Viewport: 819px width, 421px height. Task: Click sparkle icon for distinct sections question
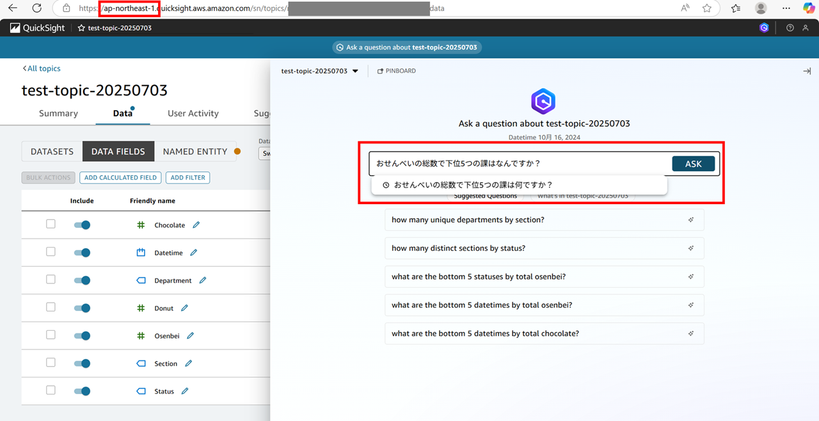click(691, 248)
